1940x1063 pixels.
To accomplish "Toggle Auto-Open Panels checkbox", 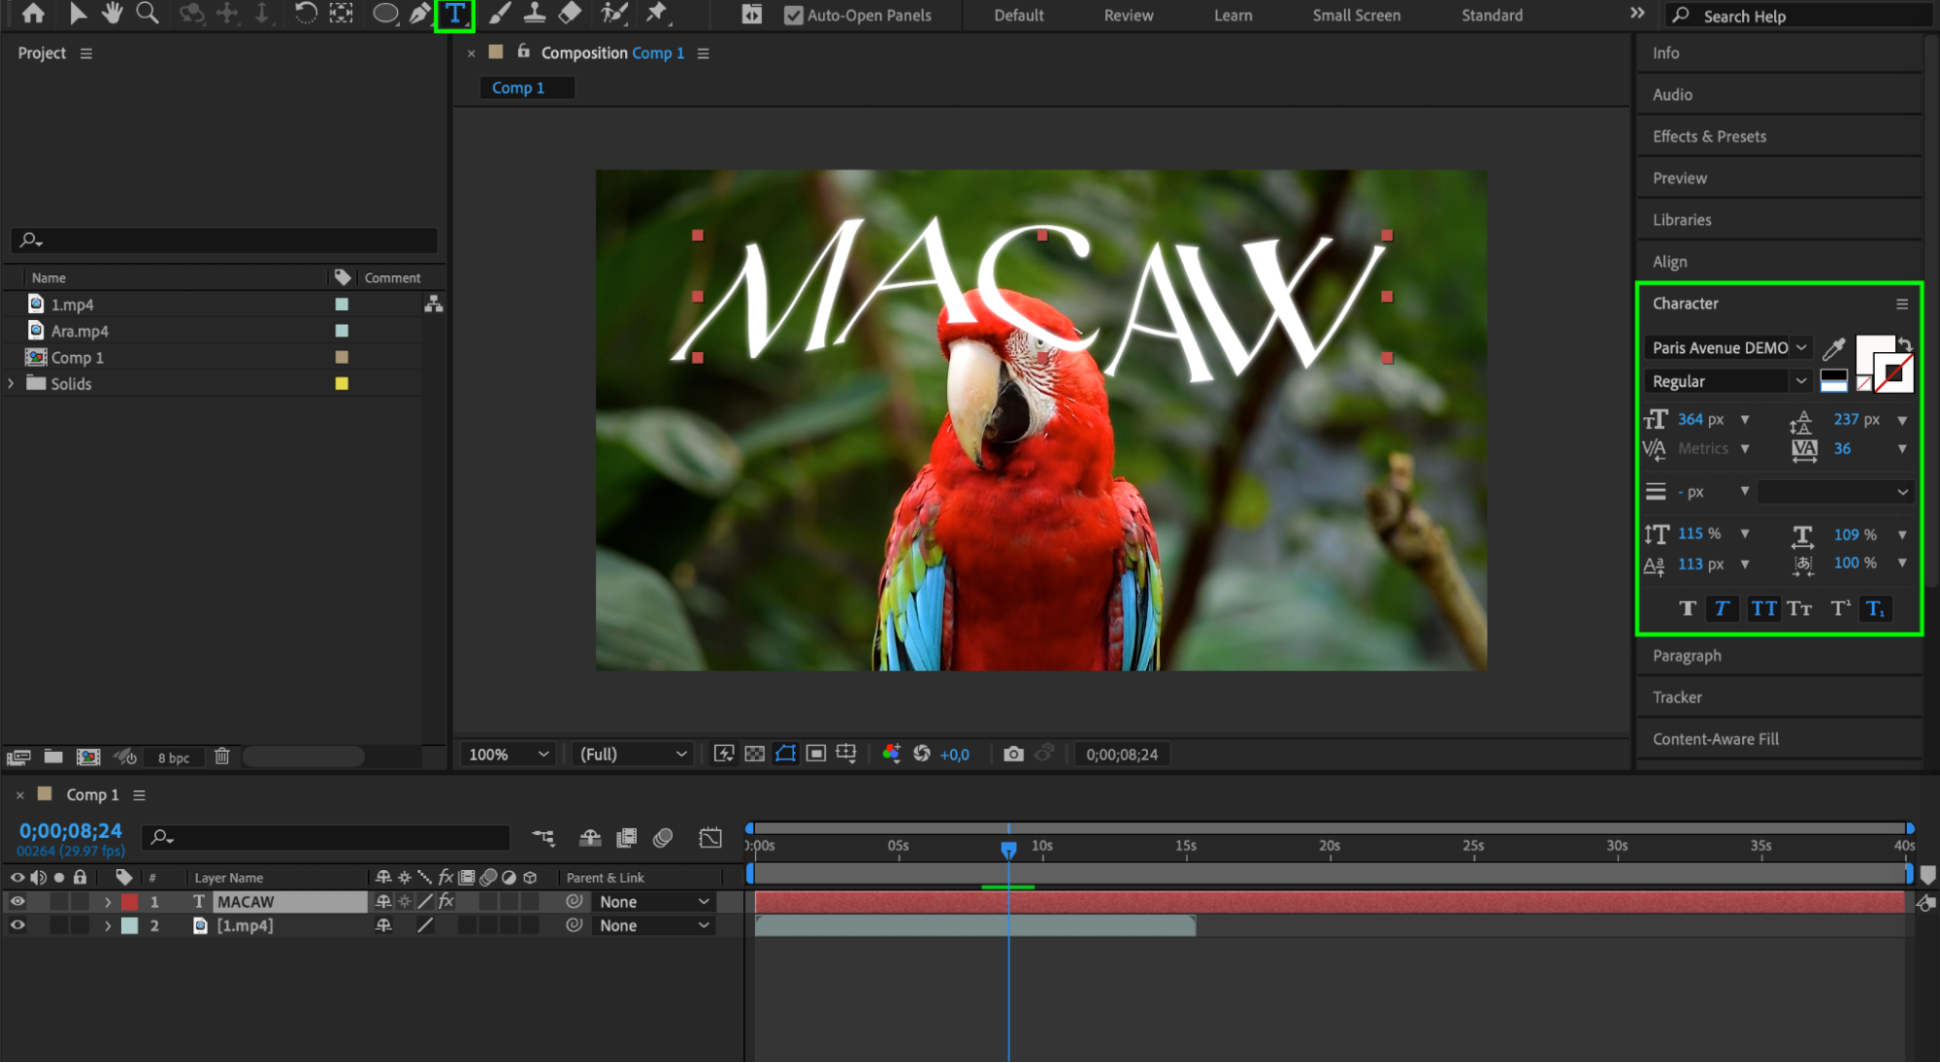I will pyautogui.click(x=794, y=16).
